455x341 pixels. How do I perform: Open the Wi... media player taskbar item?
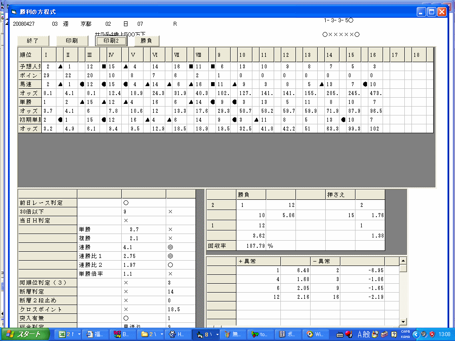coord(315,334)
